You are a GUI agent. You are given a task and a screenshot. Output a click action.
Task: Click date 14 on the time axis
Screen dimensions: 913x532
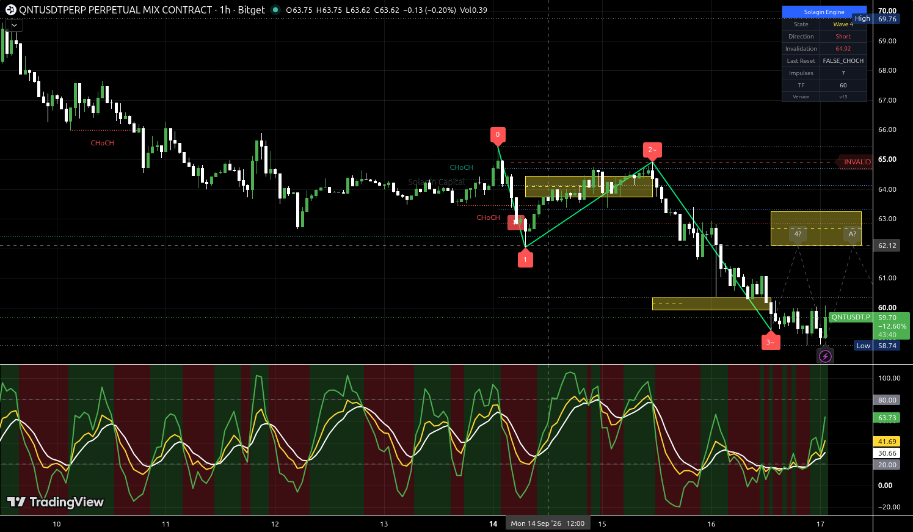pos(493,524)
